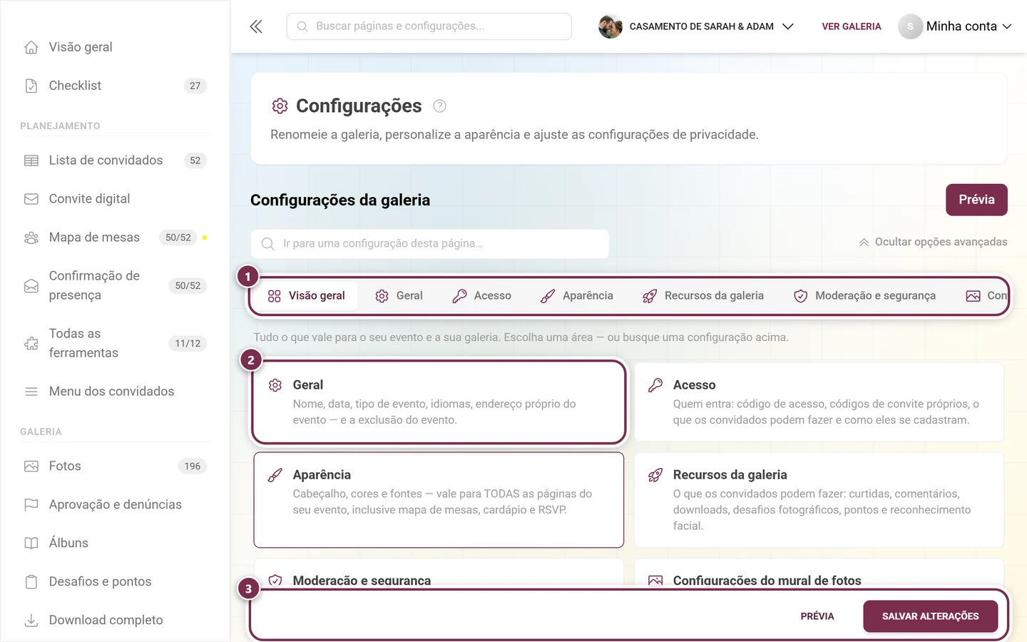Click the Download completo arrow icon
1027x642 pixels.
pos(31,621)
